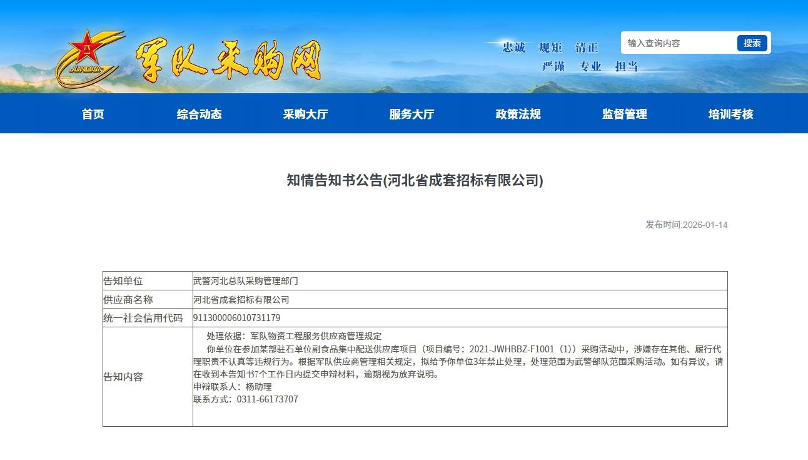This screenshot has width=808, height=460.
Task: Click the 军队采购网 calligraphy site title
Action: (228, 61)
